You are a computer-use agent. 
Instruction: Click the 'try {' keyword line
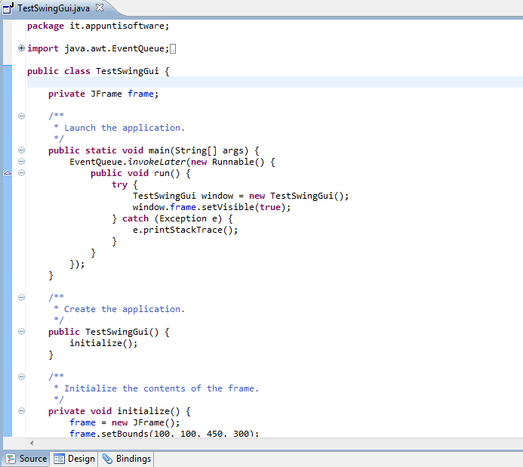[125, 184]
